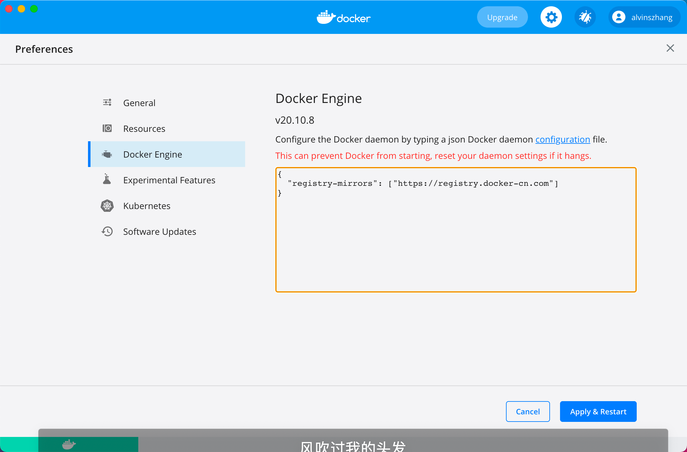Click the v20.10.8 version text
This screenshot has width=687, height=452.
pyautogui.click(x=294, y=120)
